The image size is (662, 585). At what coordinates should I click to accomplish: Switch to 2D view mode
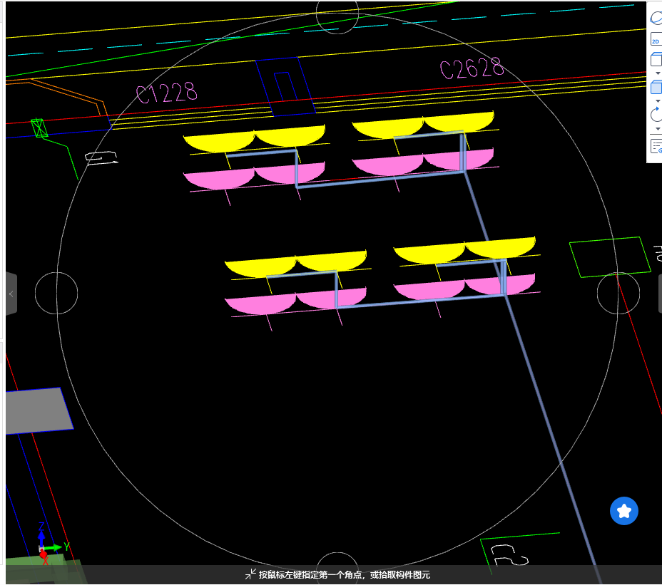point(656,40)
